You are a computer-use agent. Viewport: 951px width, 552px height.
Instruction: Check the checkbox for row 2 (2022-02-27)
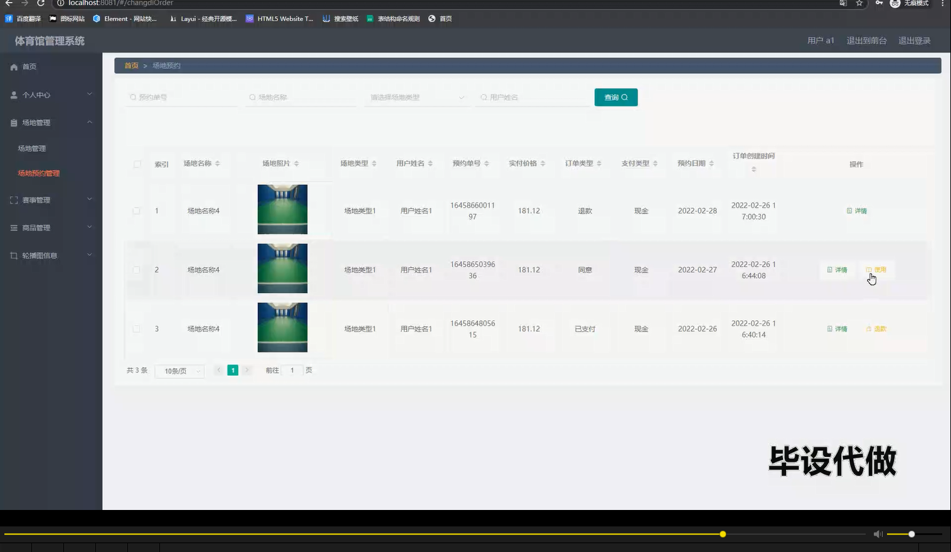click(x=136, y=270)
